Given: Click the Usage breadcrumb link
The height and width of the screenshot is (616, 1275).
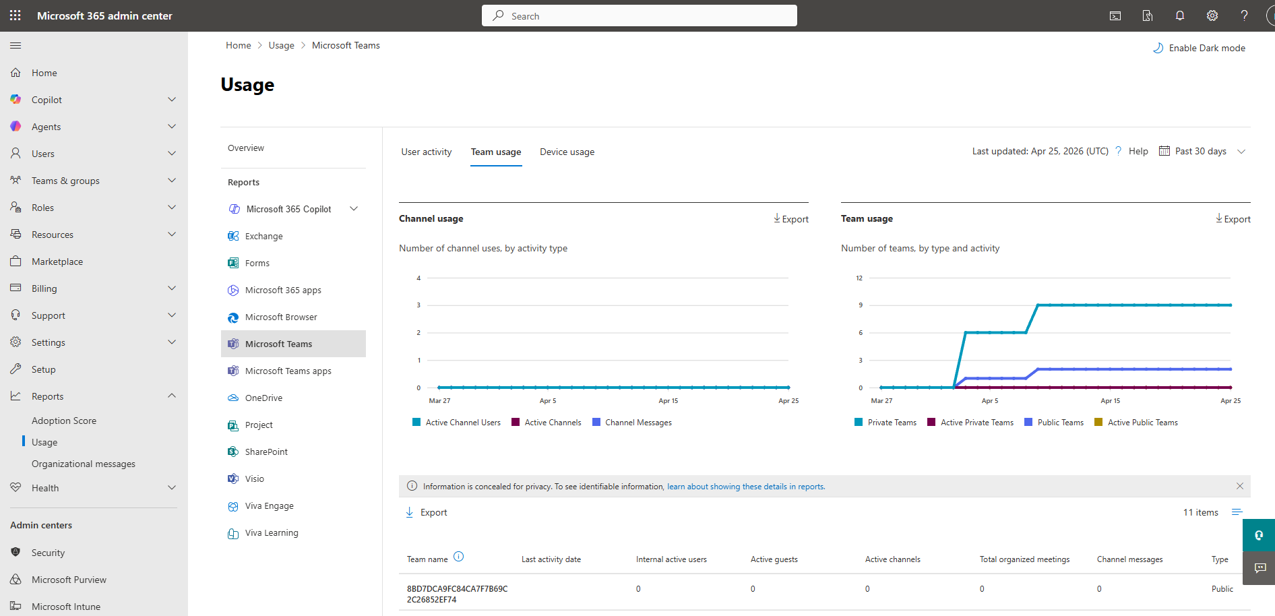Looking at the screenshot, I should 281,45.
